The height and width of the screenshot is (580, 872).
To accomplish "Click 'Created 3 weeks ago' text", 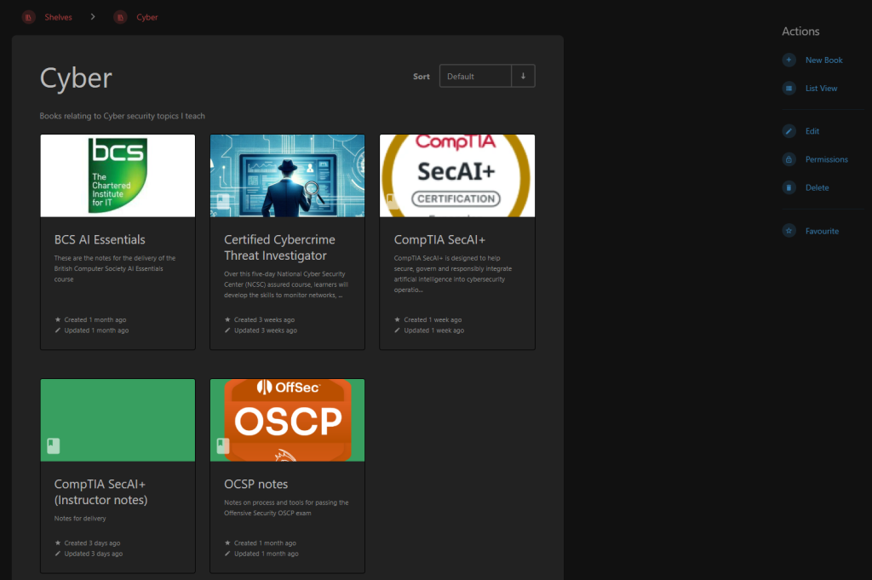I will (264, 319).
